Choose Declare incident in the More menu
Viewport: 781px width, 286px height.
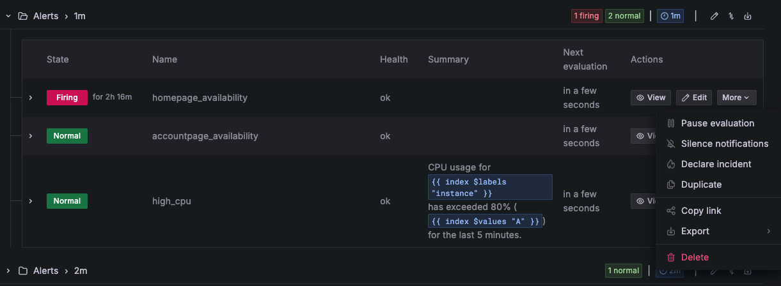[716, 164]
